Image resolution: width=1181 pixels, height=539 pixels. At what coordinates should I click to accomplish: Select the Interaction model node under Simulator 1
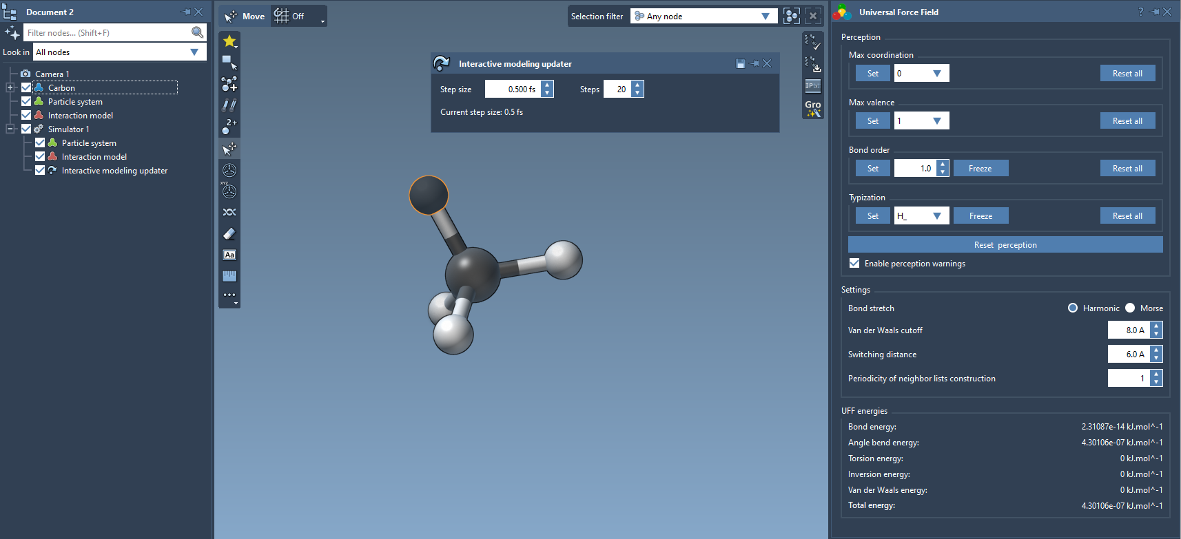94,157
